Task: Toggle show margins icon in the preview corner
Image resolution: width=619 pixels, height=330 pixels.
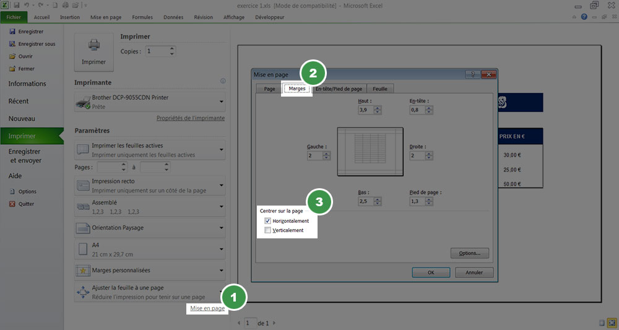Action: (602, 323)
